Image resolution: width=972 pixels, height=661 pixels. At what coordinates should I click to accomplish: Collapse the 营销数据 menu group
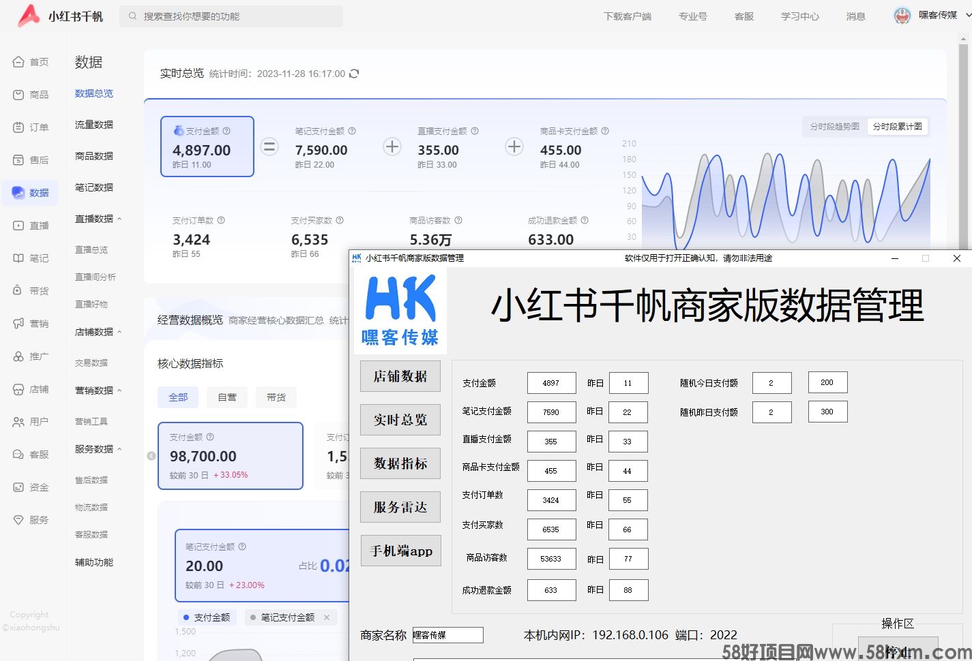119,390
